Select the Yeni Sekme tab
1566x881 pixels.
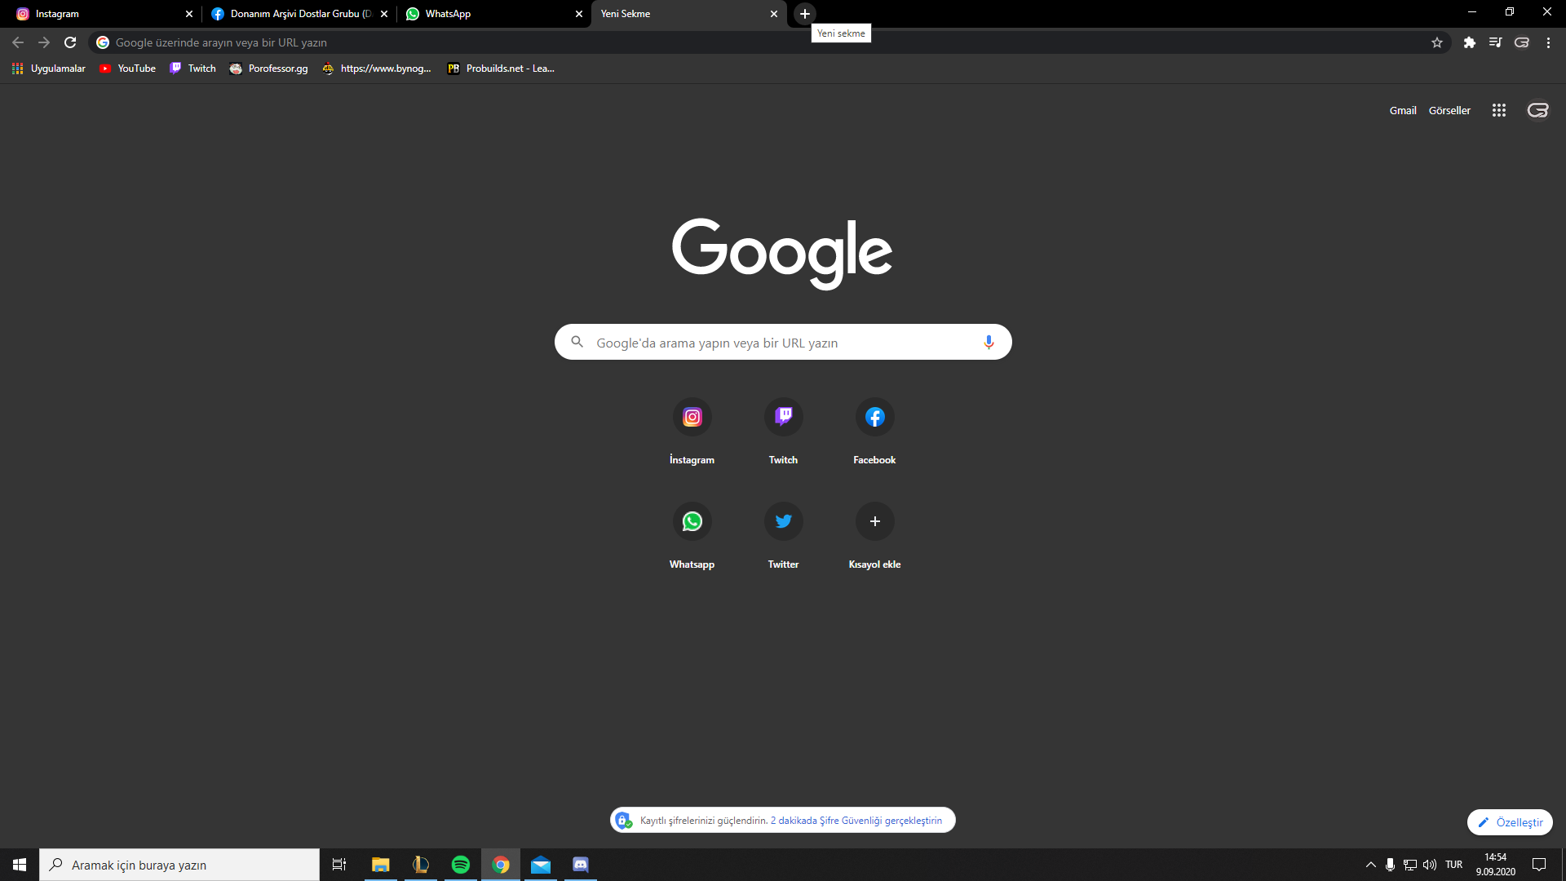[689, 14]
